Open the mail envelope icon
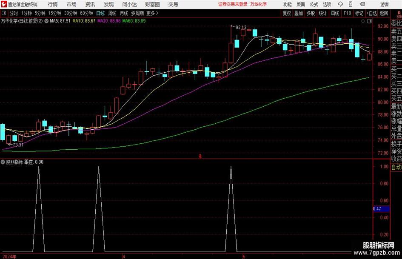 362,4
